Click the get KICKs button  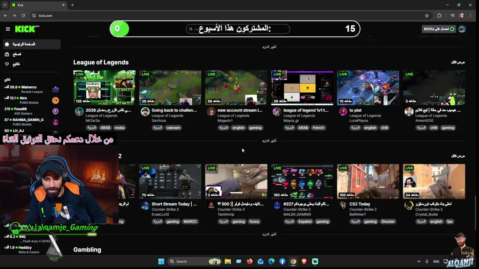[439, 29]
